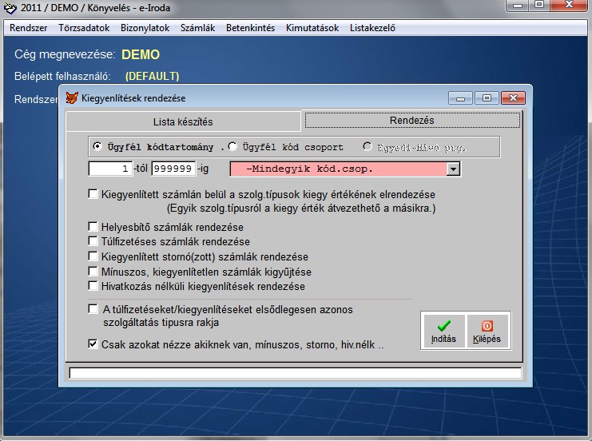Switch to the Rendezés tab
Screen dimensions: 592x441
tap(411, 121)
